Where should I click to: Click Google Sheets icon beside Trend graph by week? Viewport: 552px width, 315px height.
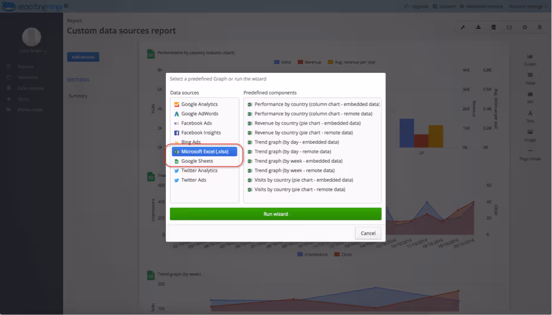[151, 275]
